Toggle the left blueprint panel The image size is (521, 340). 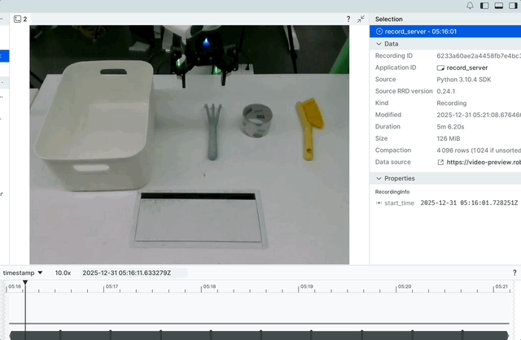click(484, 6)
